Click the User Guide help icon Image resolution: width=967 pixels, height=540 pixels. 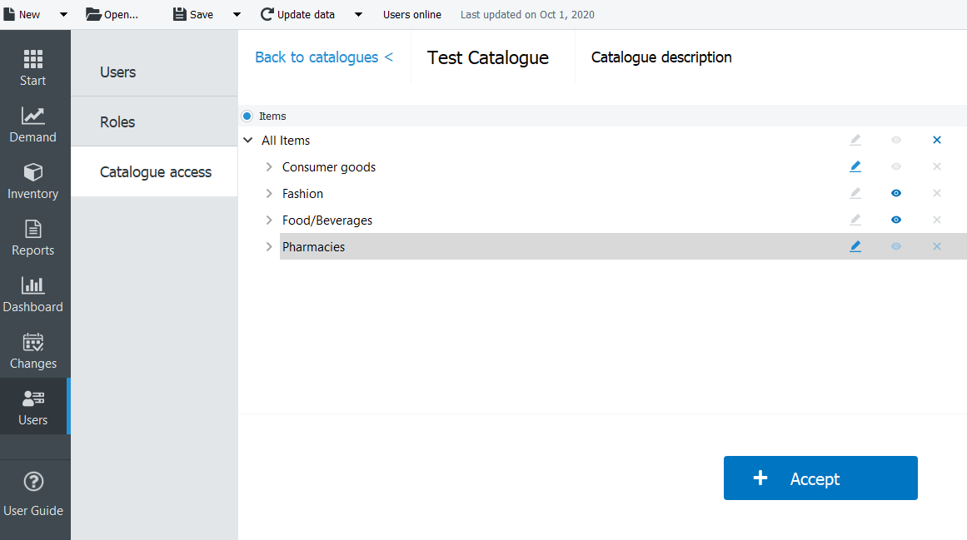33,482
